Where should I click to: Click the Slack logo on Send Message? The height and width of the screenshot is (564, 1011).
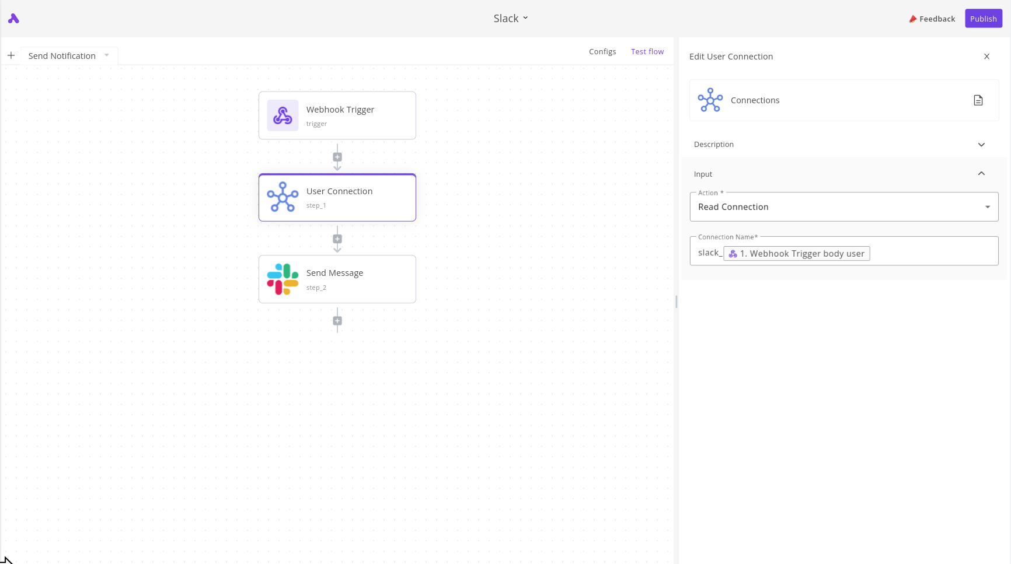tap(283, 279)
